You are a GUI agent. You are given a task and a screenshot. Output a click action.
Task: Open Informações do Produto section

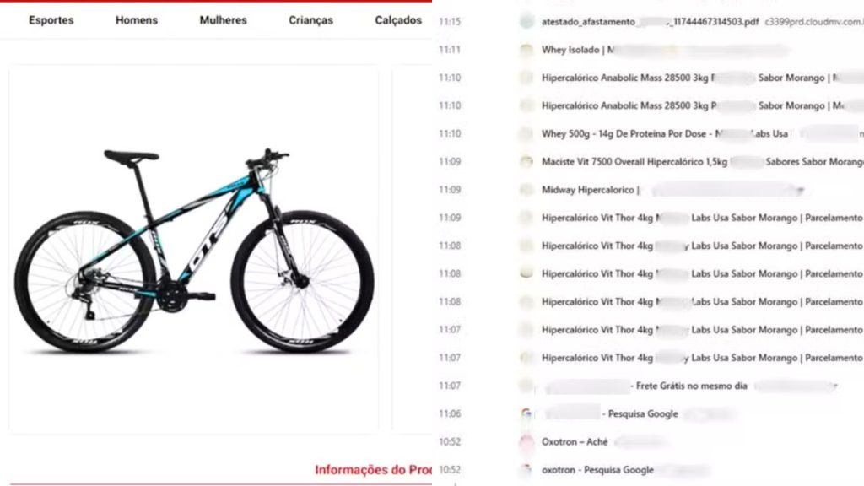tap(373, 470)
